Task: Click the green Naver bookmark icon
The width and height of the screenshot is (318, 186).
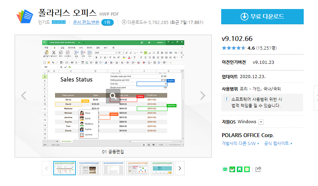Action: tap(240, 169)
